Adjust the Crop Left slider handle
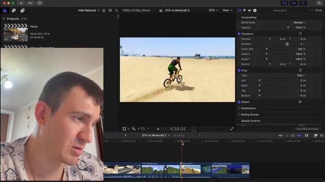 [x=259, y=80]
